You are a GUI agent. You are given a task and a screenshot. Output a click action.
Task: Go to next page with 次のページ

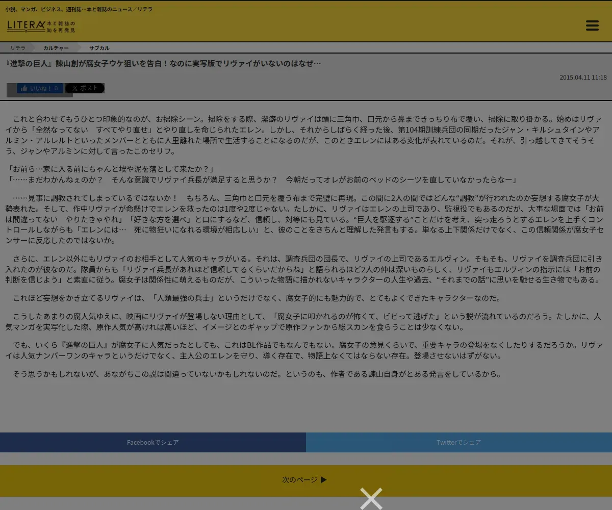pos(306,480)
